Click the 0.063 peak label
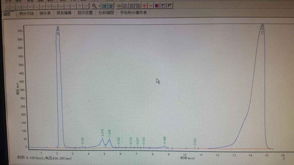The width and height of the screenshot is (294, 165). click(195, 142)
